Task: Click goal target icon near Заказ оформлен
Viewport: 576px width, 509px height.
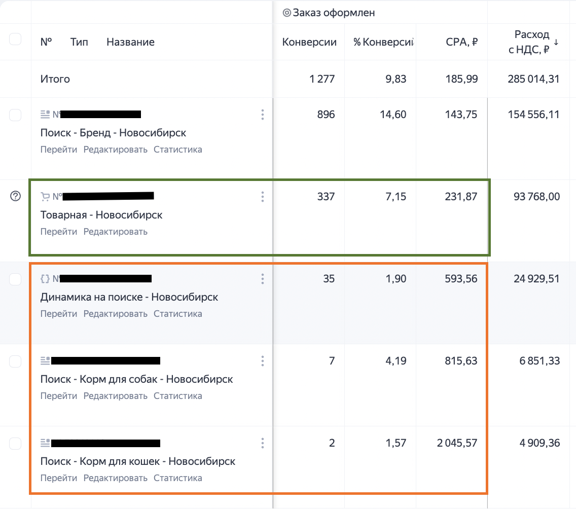Action: pos(286,13)
